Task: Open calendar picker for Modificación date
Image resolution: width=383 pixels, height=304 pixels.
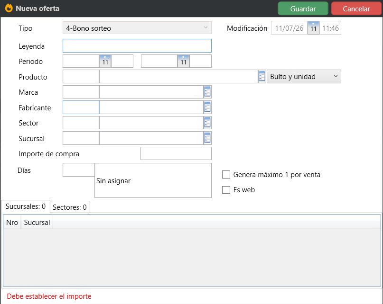Action: 313,28
